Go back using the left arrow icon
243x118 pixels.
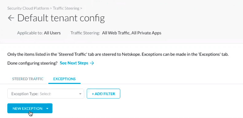pos(11,18)
